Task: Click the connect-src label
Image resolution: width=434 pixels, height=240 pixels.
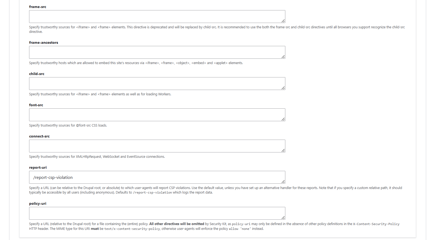Action: (39, 136)
